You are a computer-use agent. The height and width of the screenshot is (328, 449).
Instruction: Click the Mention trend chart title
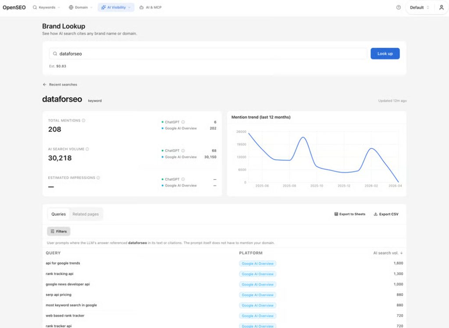[x=261, y=117]
